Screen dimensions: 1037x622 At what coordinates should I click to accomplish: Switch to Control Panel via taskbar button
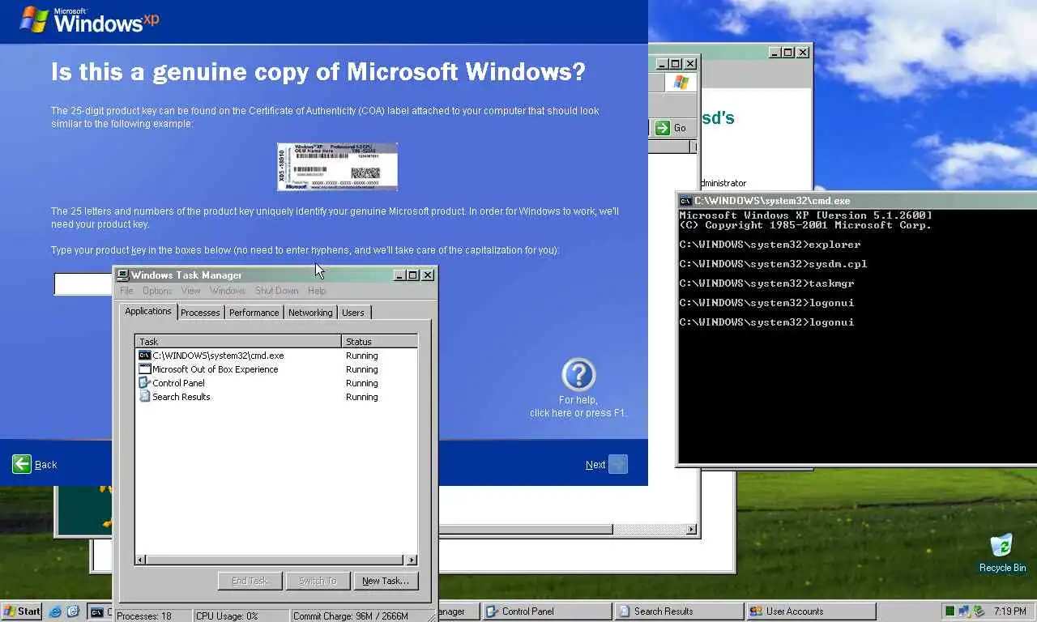click(548, 611)
